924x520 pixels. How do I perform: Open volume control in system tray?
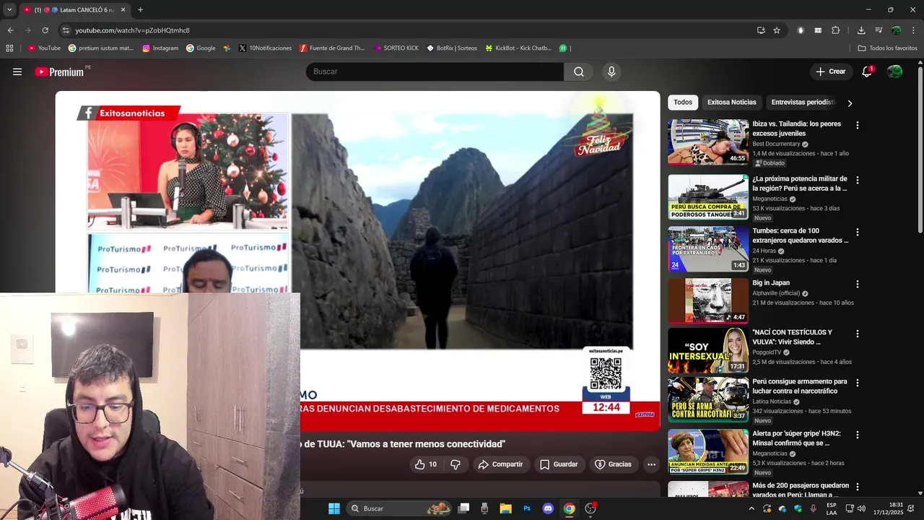pos(860,508)
